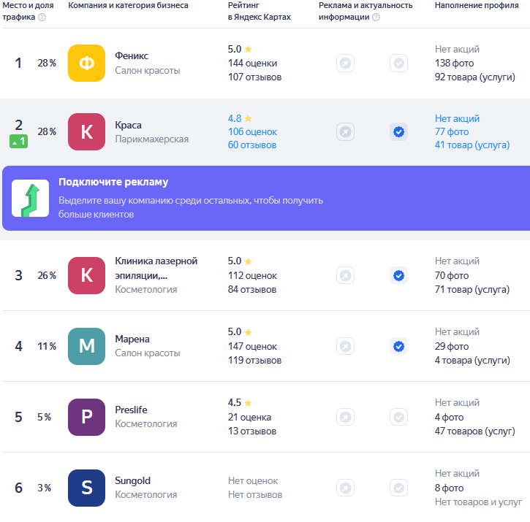Image resolution: width=530 pixels, height=522 pixels.
Task: Click the 147 оценок text
Action: [252, 347]
